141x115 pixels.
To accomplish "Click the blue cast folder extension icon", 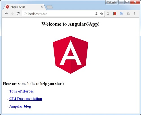I will tap(122, 14).
